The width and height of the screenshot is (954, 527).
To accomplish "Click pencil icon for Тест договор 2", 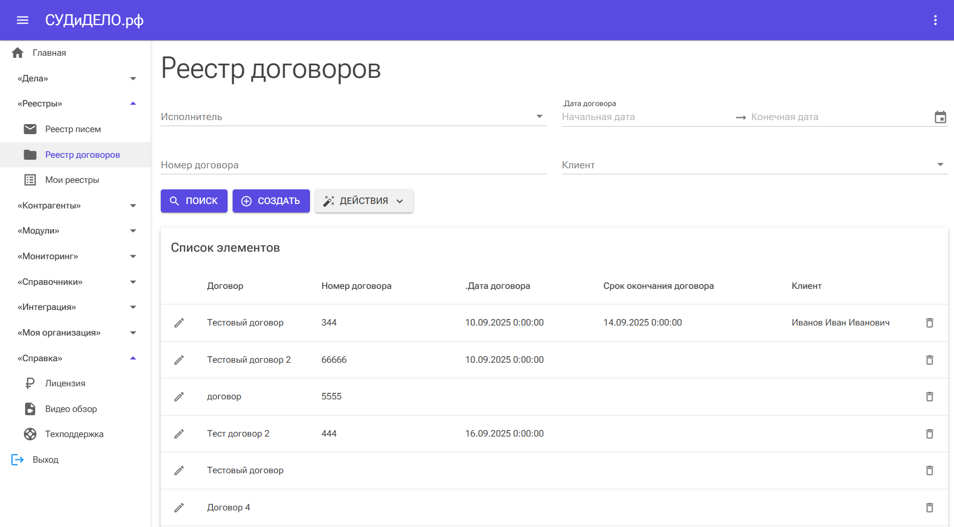I will [x=179, y=434].
